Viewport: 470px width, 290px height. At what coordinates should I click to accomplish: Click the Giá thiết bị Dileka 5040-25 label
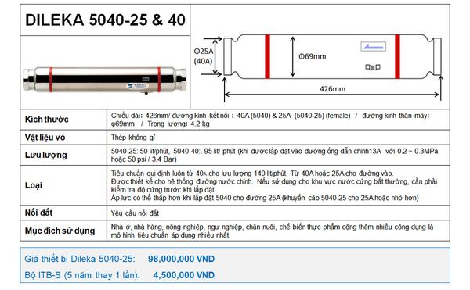[80, 259]
